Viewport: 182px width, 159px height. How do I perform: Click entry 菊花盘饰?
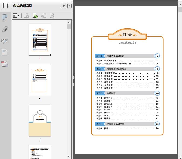[108, 76]
